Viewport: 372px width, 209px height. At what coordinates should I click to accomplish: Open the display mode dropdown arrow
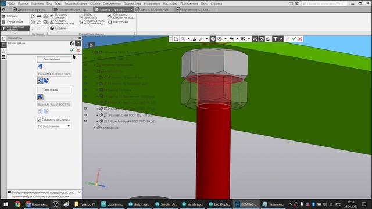coord(226,39)
